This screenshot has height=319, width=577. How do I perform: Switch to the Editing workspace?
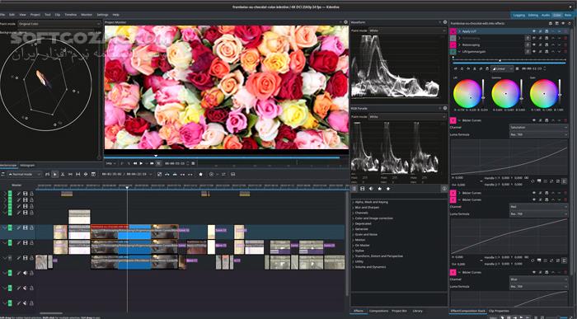532,15
